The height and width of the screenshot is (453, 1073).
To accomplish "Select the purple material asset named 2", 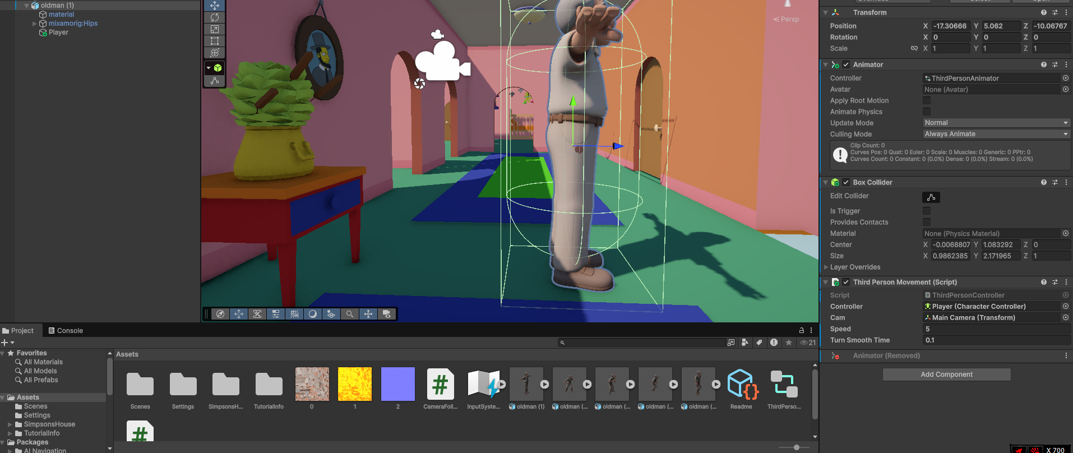I will click(x=398, y=390).
